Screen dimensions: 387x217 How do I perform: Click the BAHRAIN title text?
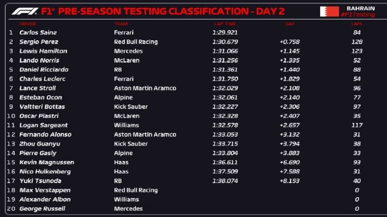click(x=361, y=8)
